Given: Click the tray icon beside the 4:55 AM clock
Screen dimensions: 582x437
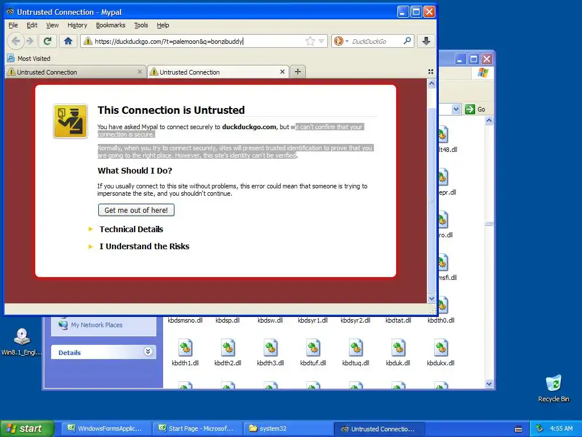Looking at the screenshot, I should point(540,428).
